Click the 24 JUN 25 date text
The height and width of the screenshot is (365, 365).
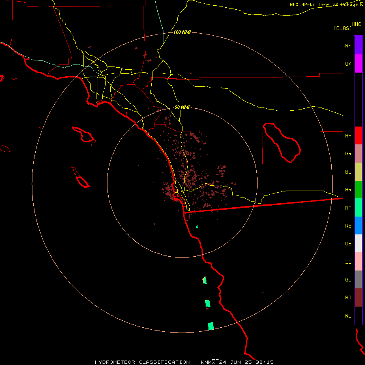236,362
